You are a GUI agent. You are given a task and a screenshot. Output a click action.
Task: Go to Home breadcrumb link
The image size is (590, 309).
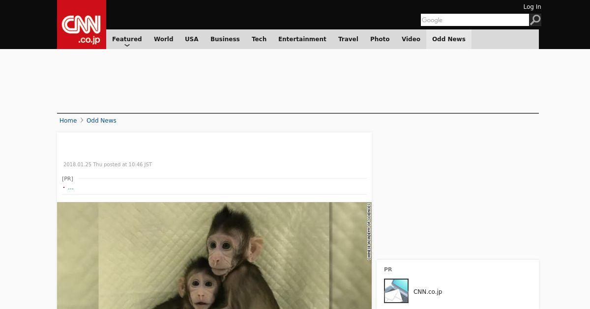(x=68, y=121)
